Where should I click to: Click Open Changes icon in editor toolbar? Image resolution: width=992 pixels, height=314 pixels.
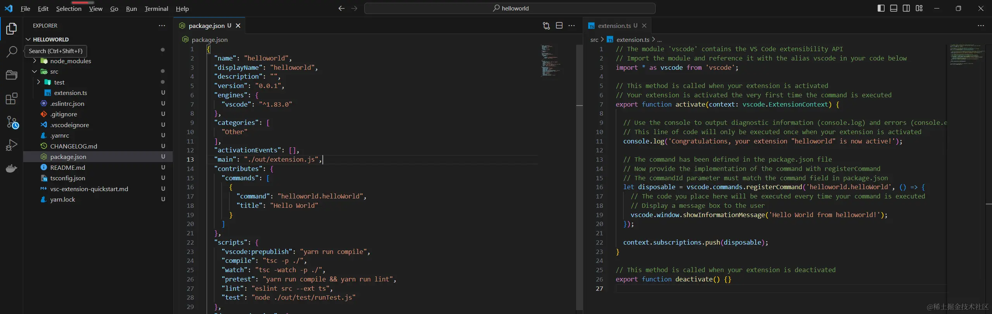coord(546,26)
